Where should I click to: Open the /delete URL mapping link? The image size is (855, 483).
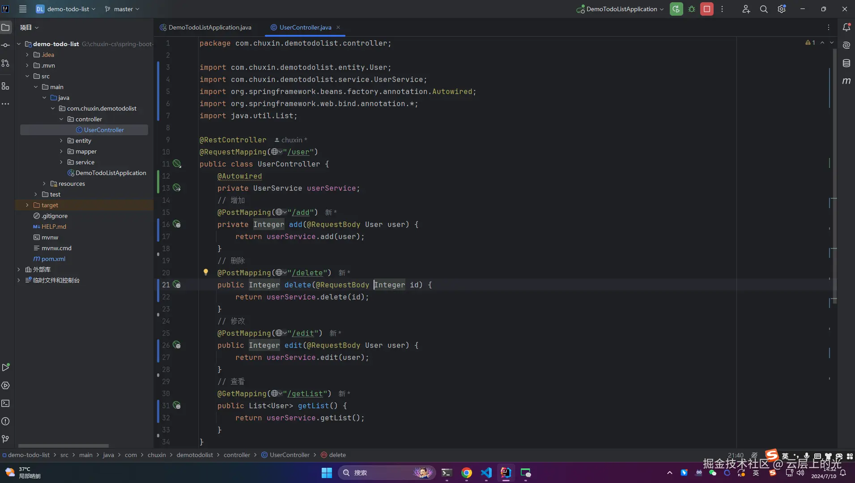[307, 273]
